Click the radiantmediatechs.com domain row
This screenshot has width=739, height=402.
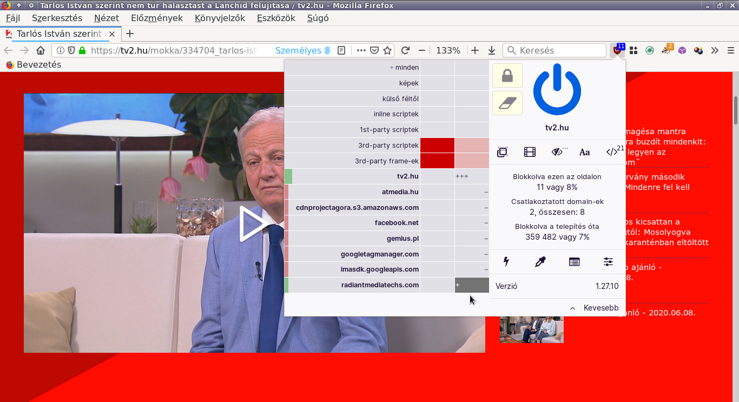[x=352, y=285]
